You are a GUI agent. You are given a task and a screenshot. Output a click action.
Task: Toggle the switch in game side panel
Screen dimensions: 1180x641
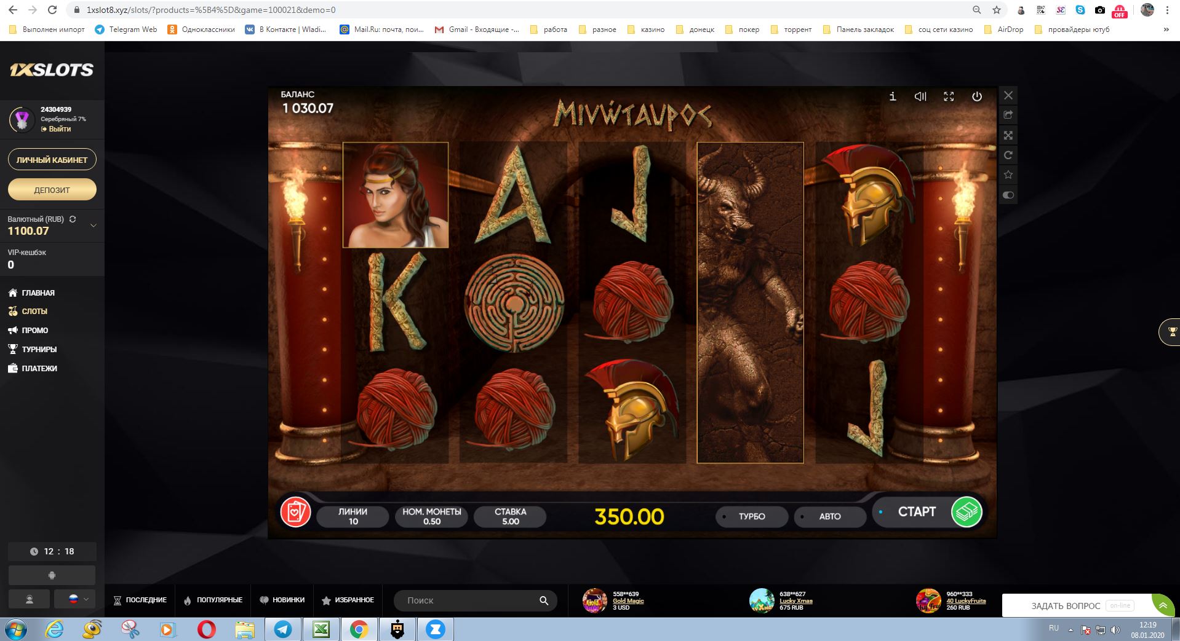pyautogui.click(x=1008, y=195)
